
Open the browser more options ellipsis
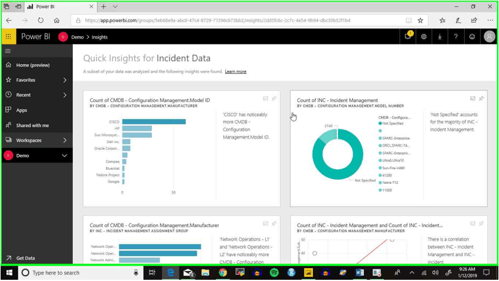point(490,20)
